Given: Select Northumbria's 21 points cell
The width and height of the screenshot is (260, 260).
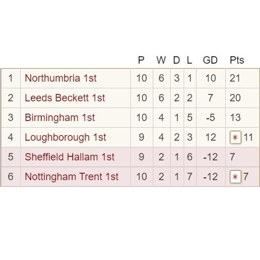Looking at the screenshot, I should [x=243, y=78].
